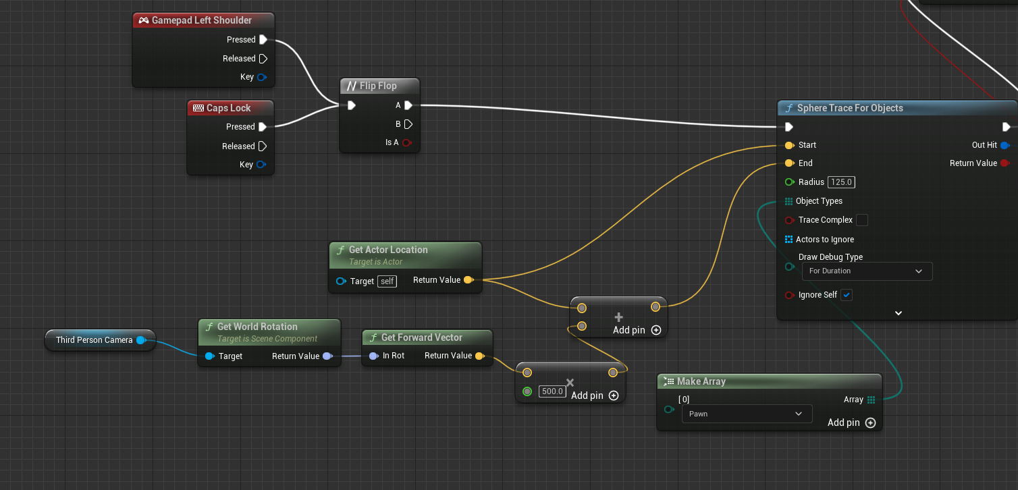Select the Sphere Trace For Objects title
Image resolution: width=1018 pixels, height=490 pixels.
pyautogui.click(x=850, y=108)
